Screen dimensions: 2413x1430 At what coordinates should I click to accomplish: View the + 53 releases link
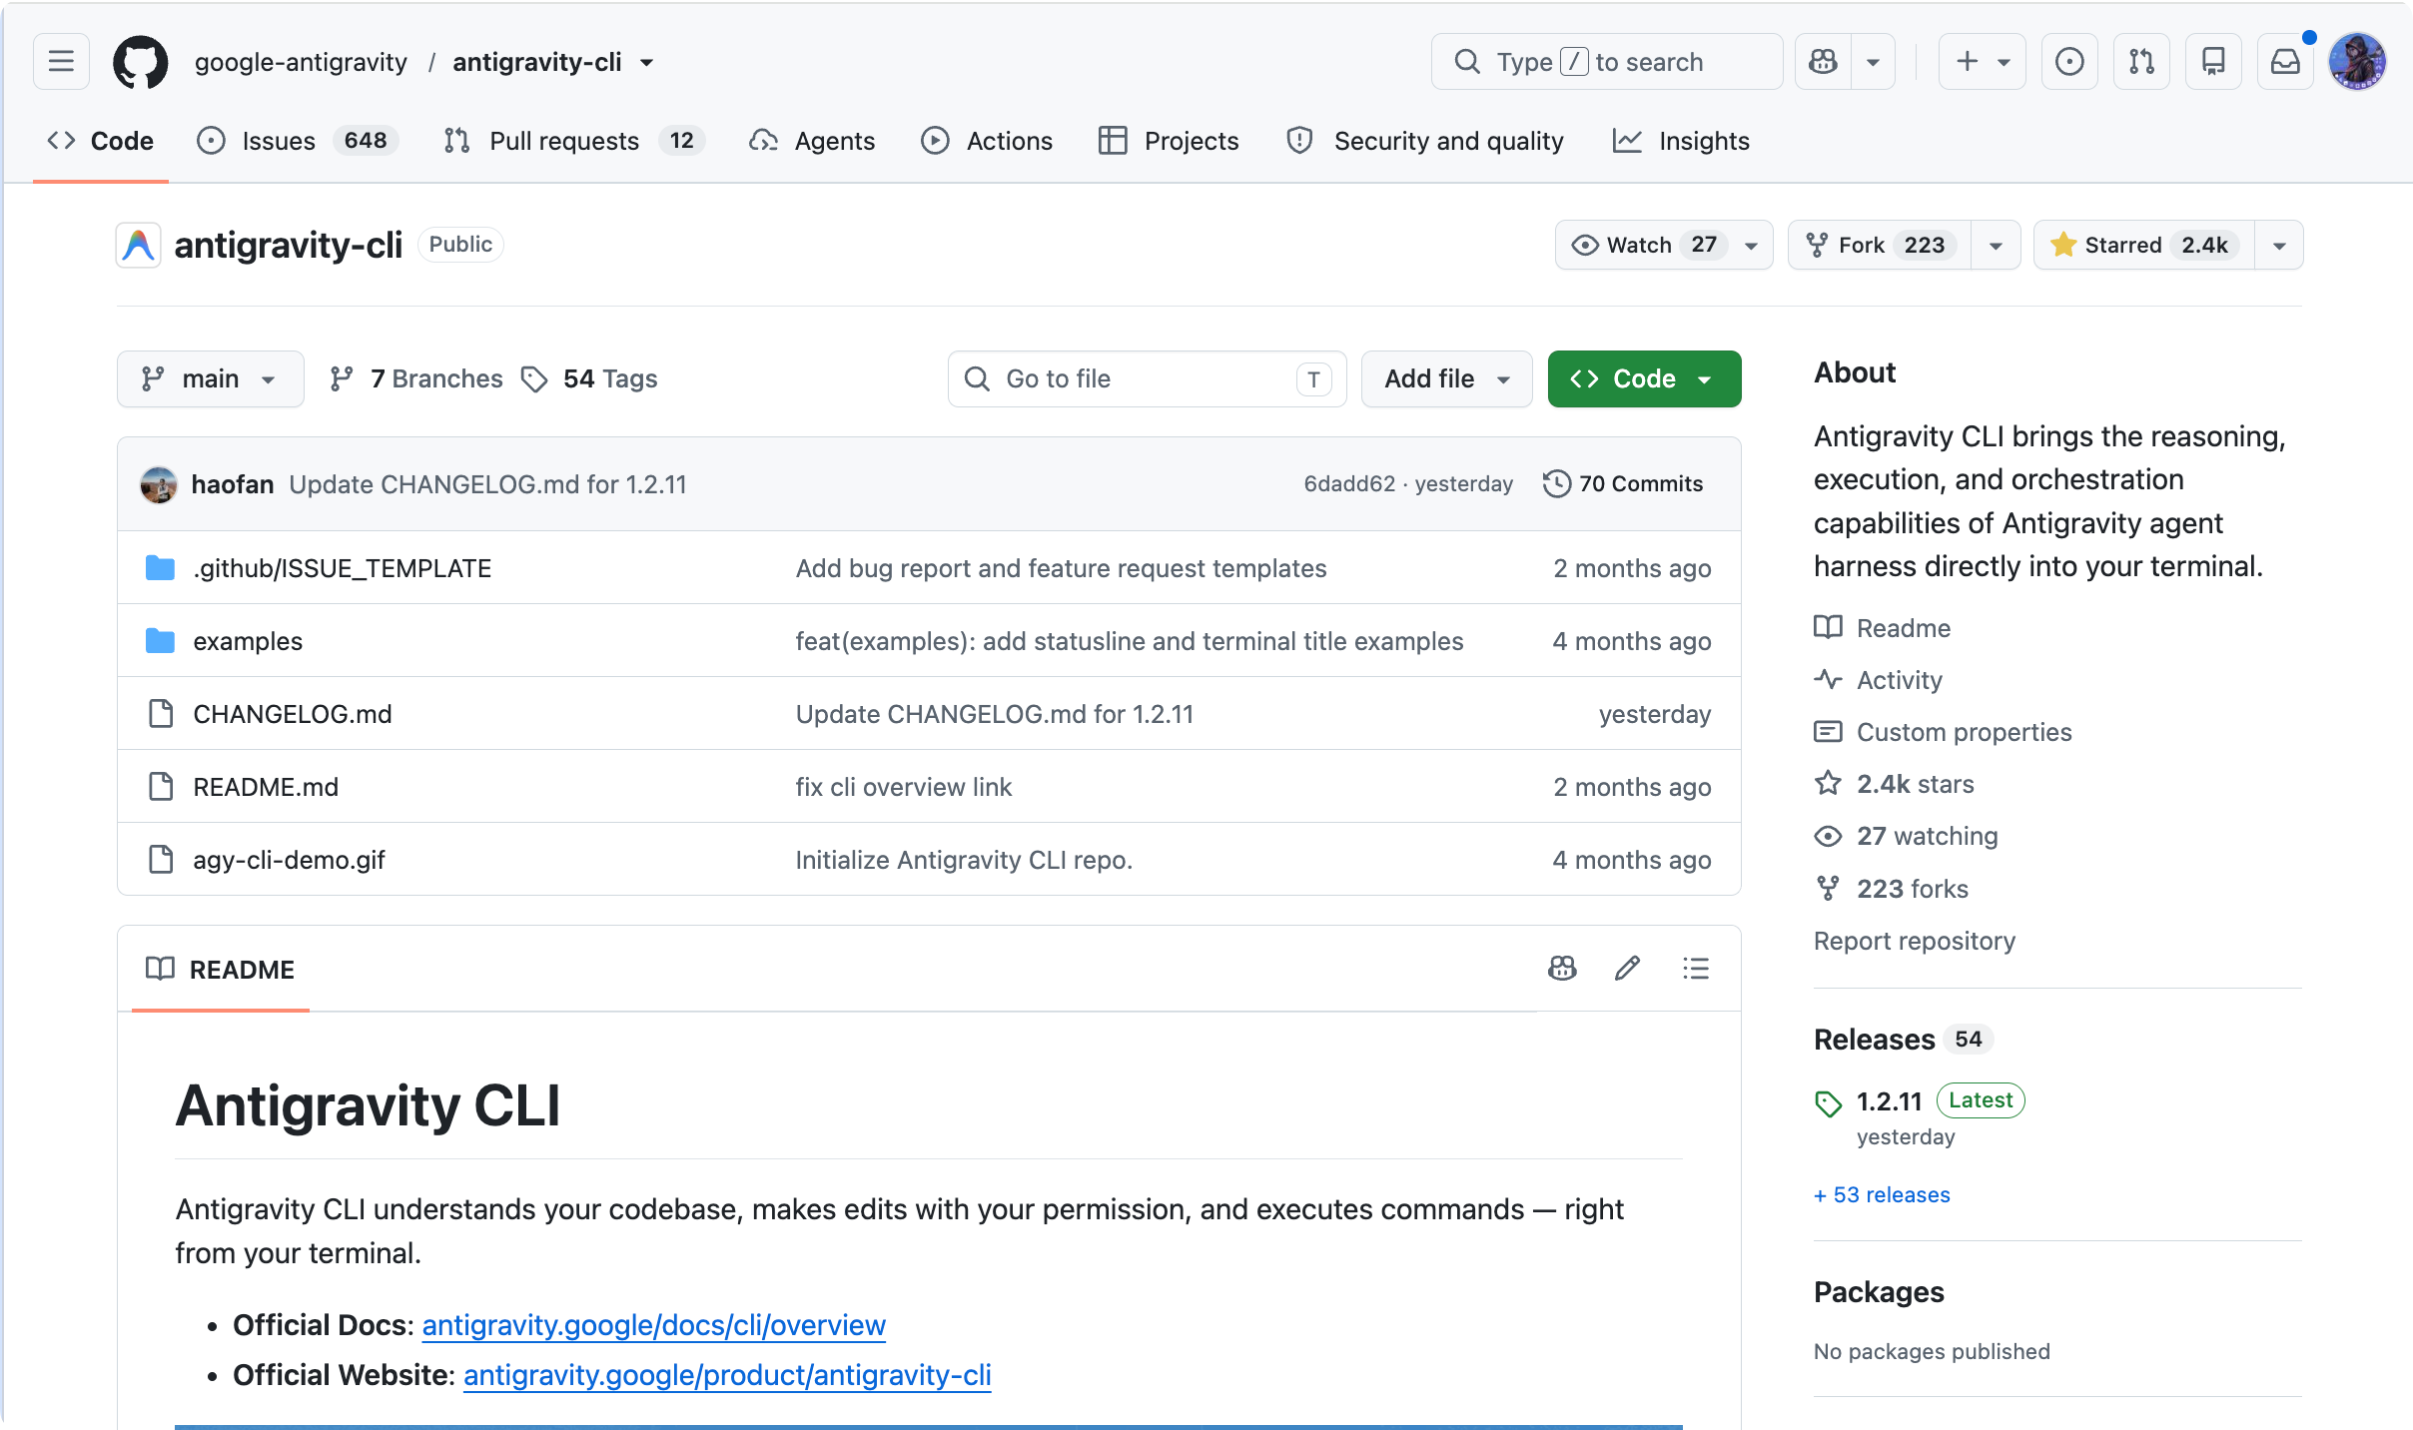[x=1882, y=1194]
